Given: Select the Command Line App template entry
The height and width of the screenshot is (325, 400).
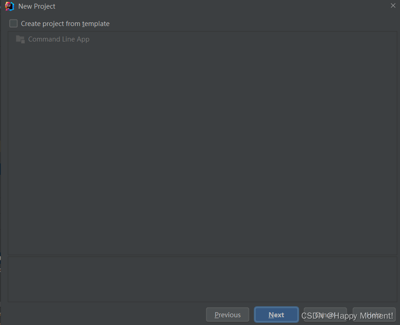Looking at the screenshot, I should pos(53,39).
